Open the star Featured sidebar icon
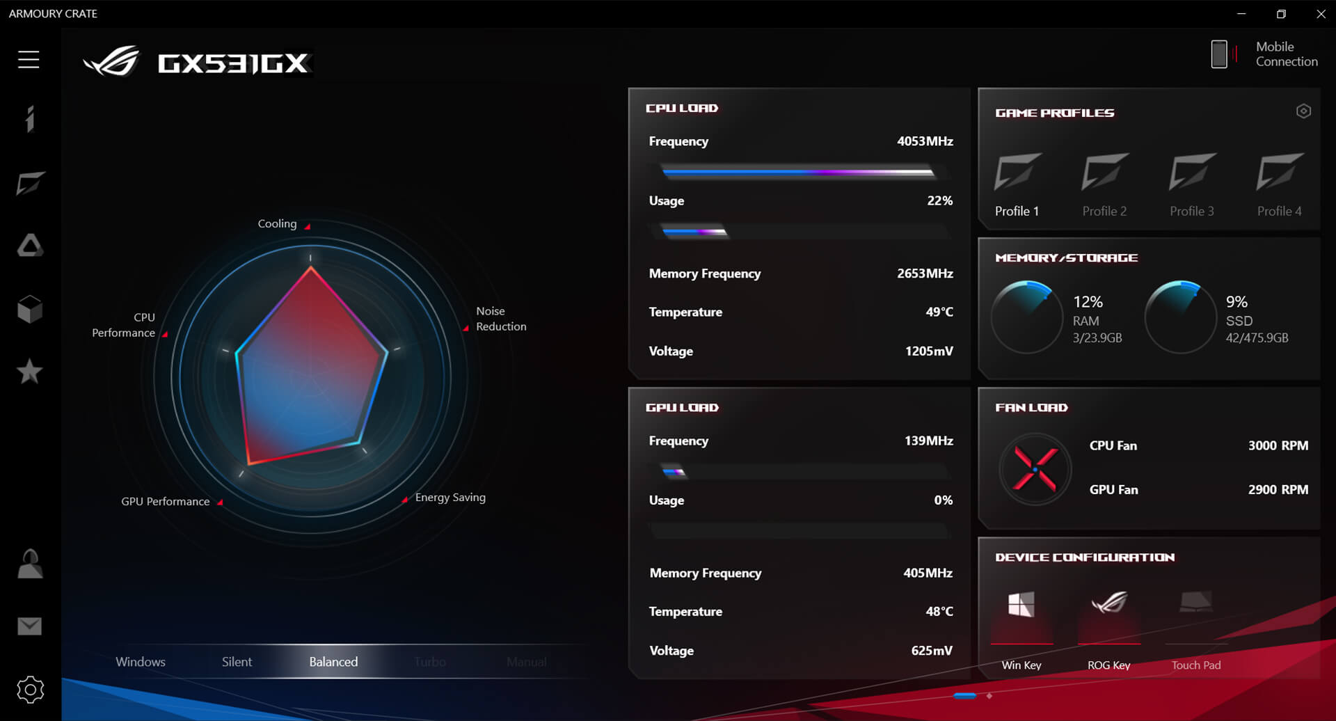 coord(29,371)
